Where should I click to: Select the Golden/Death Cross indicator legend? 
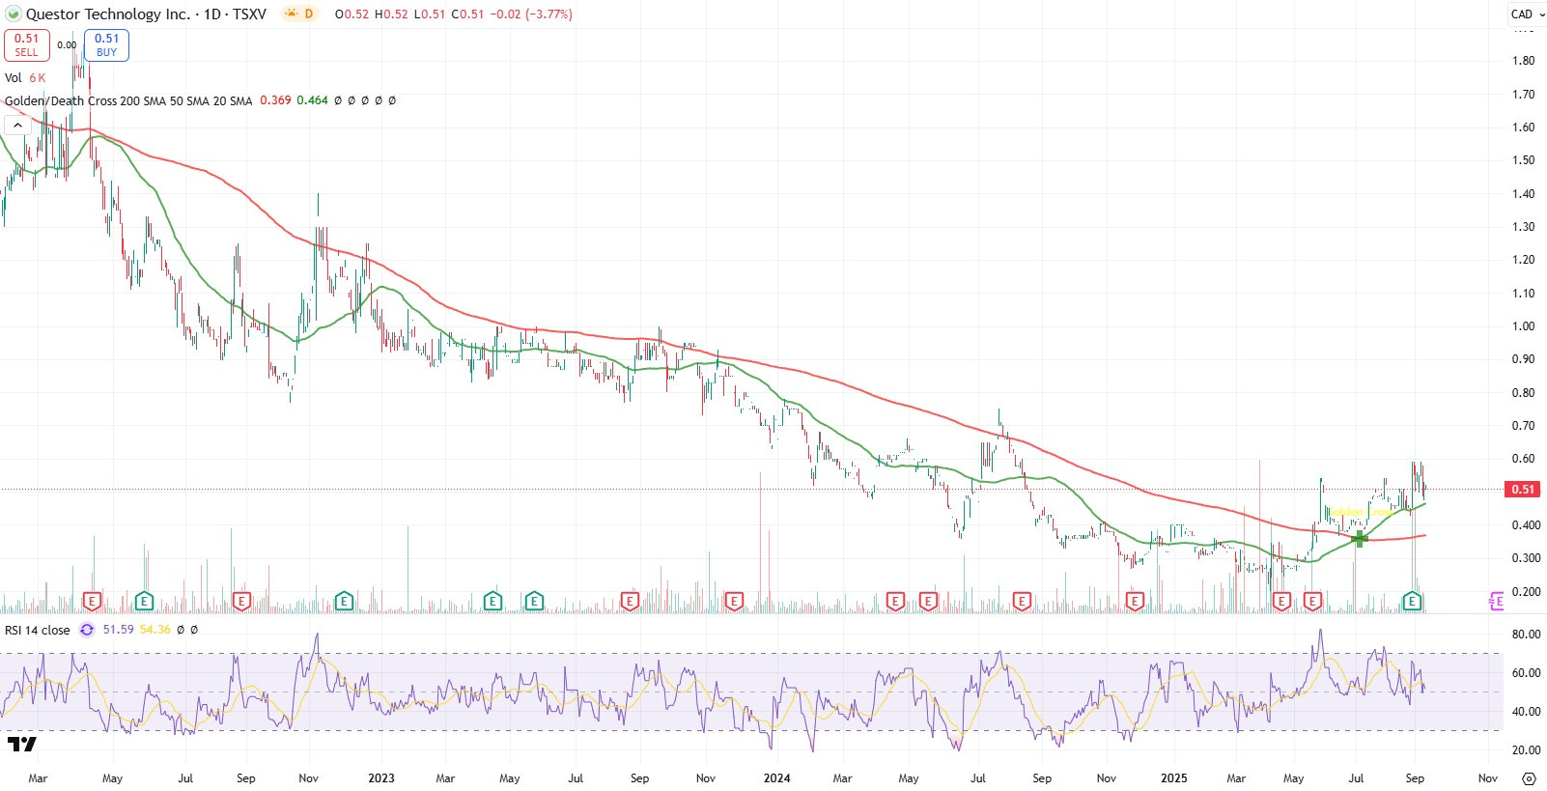coord(128,100)
